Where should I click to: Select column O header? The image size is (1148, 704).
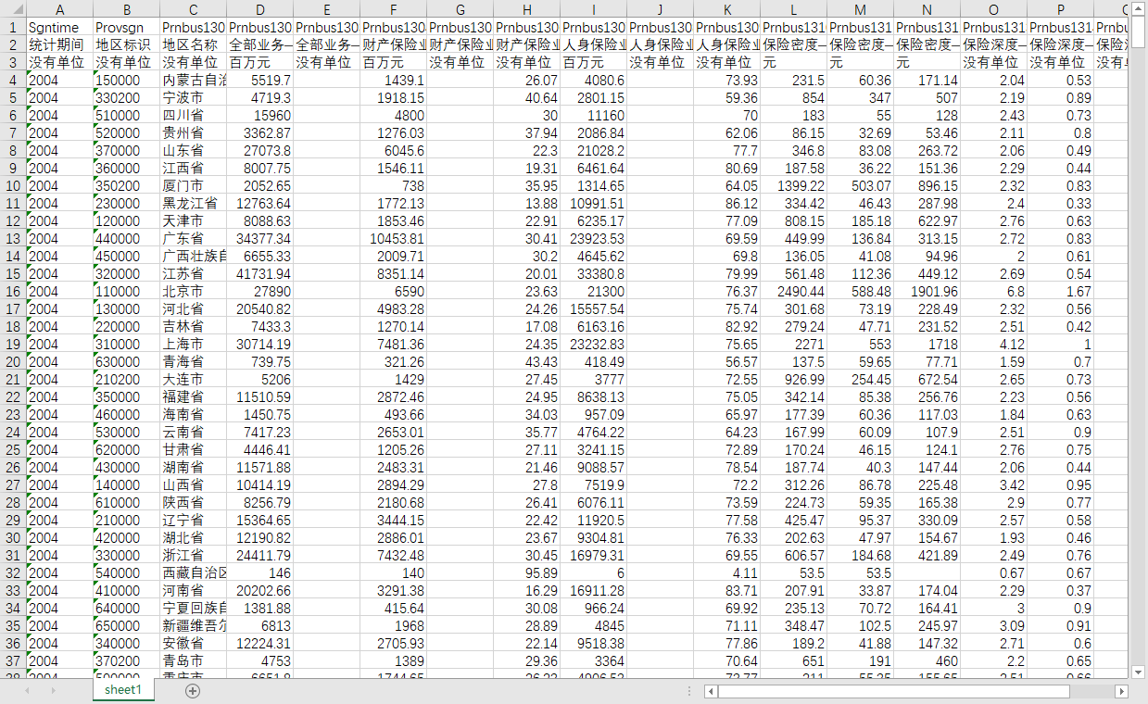tap(993, 9)
